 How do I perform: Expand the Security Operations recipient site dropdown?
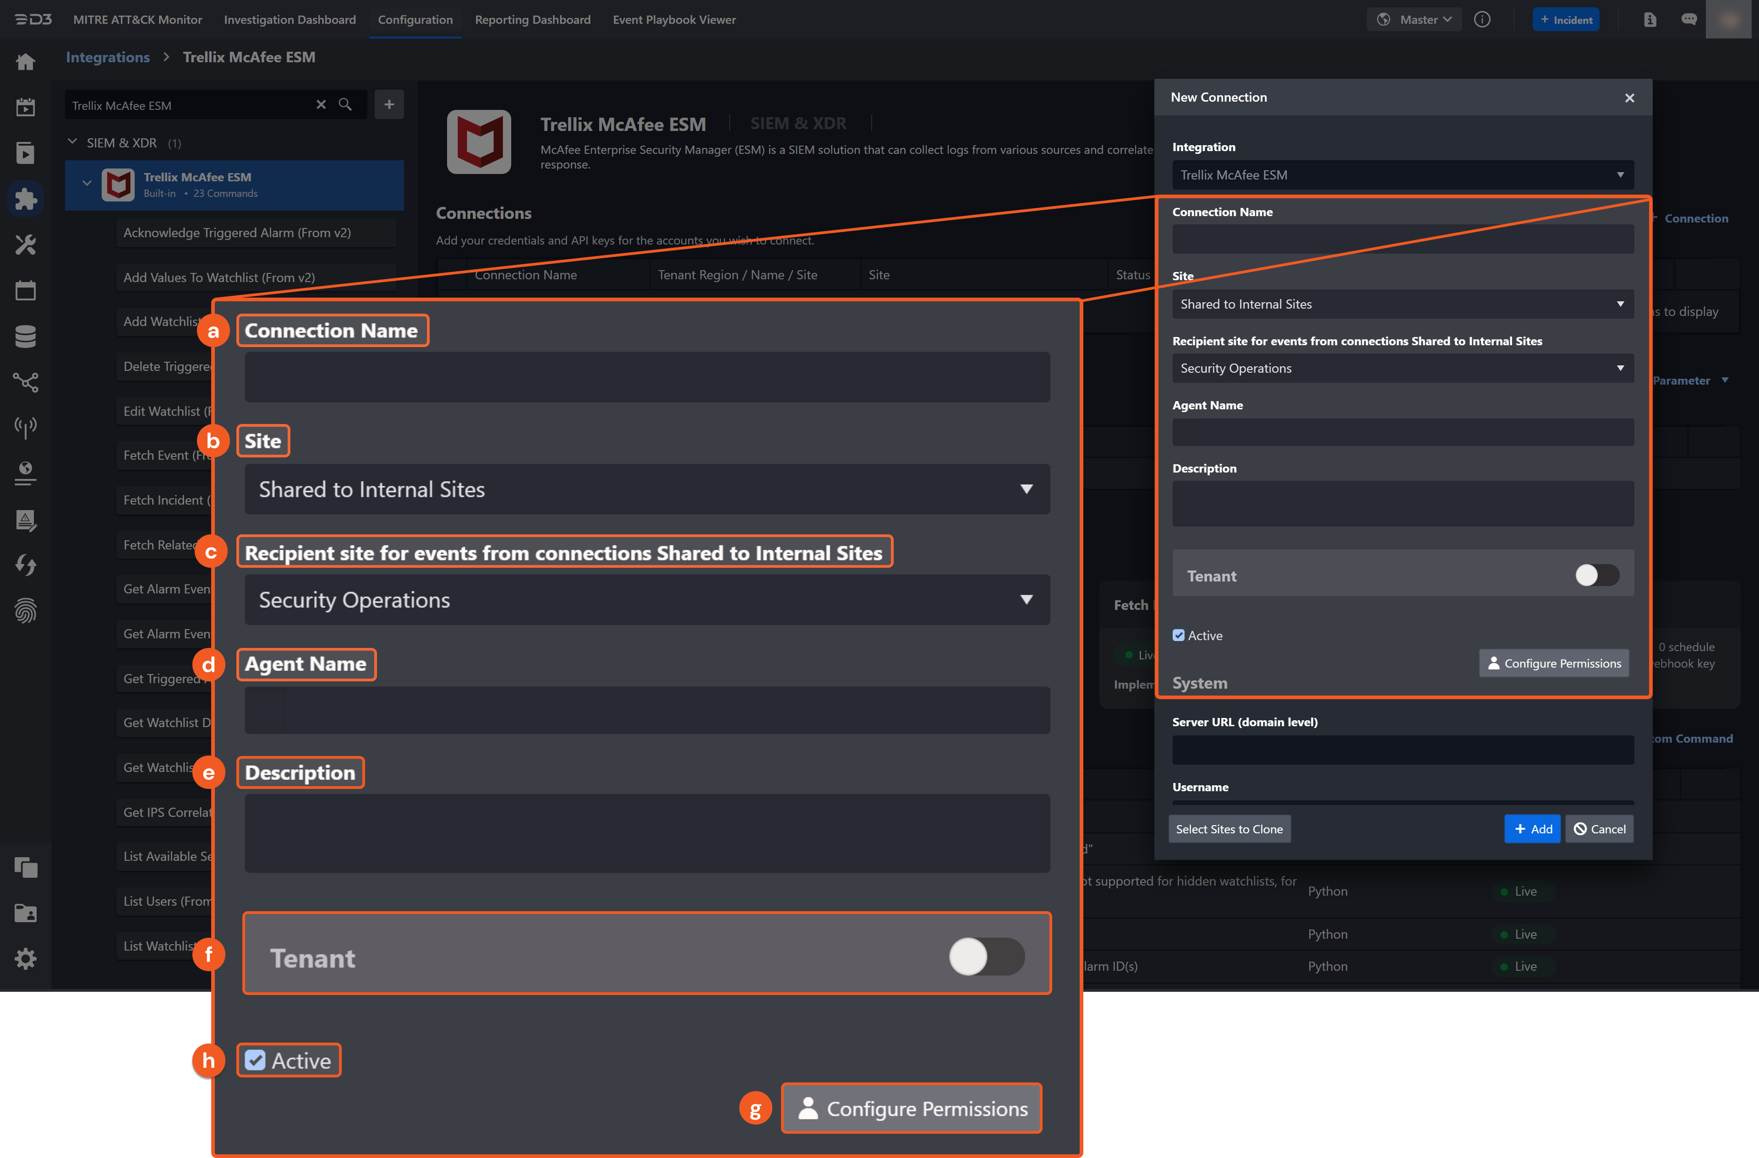click(1402, 368)
